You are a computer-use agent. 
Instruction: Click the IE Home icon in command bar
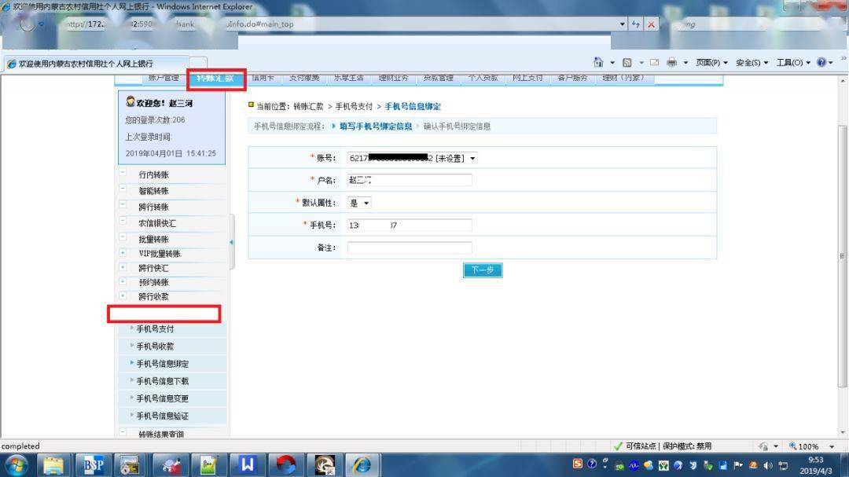coord(598,63)
